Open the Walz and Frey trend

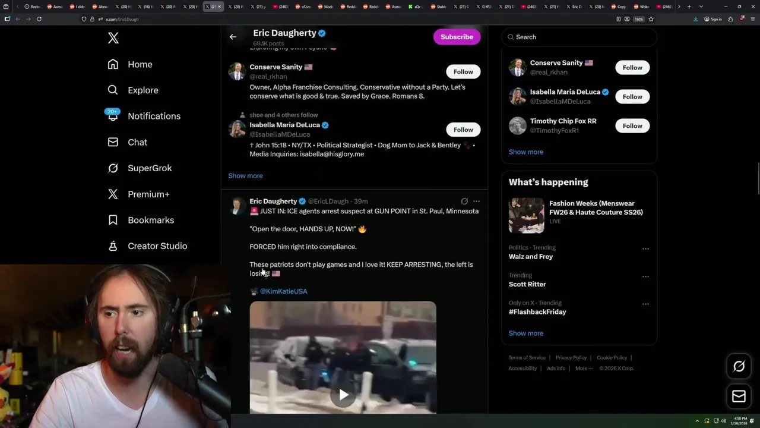click(530, 257)
